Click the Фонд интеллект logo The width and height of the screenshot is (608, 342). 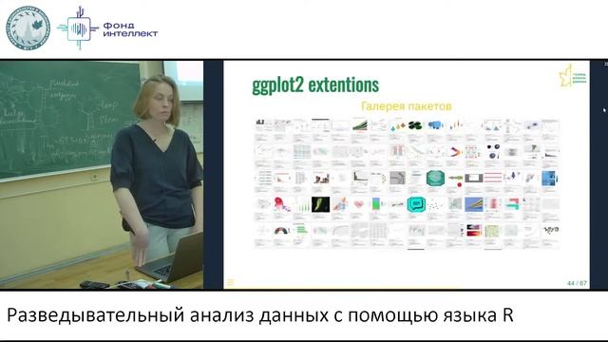click(107, 28)
